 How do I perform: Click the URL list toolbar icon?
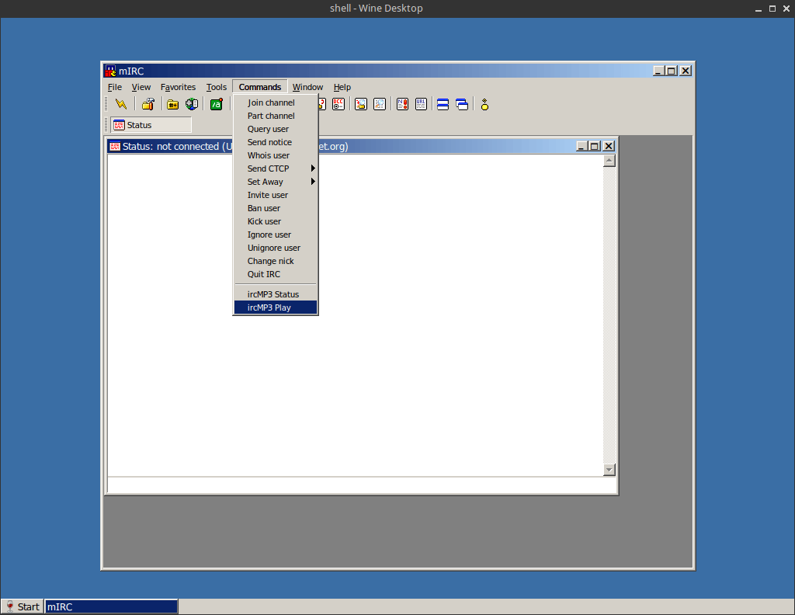[421, 104]
